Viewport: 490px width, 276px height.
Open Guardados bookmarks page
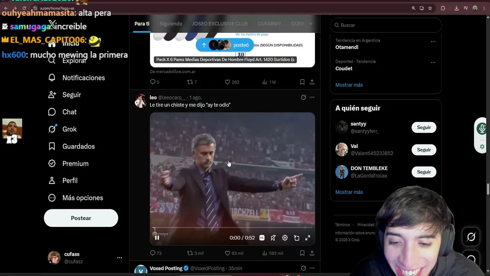click(72, 146)
